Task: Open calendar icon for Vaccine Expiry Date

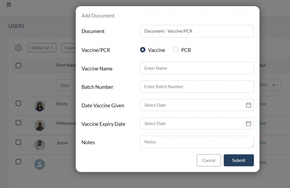Action: (248, 123)
